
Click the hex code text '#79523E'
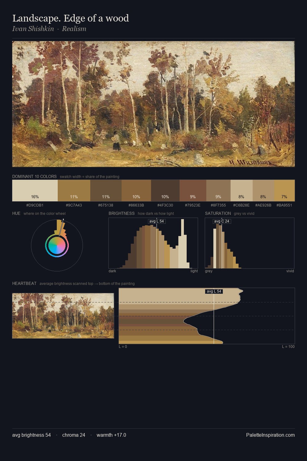click(x=193, y=205)
